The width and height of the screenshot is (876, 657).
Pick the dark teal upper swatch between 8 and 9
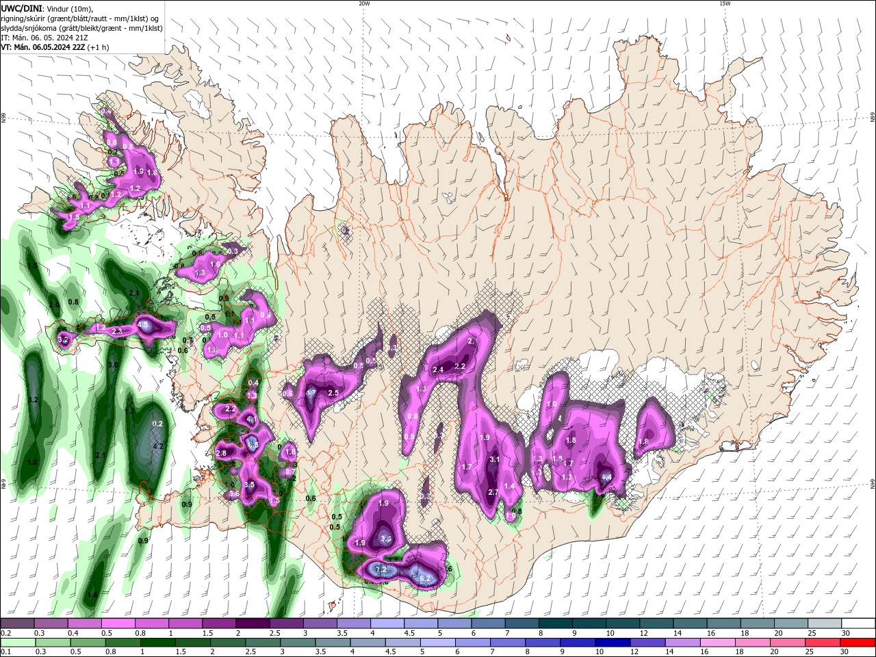555,623
